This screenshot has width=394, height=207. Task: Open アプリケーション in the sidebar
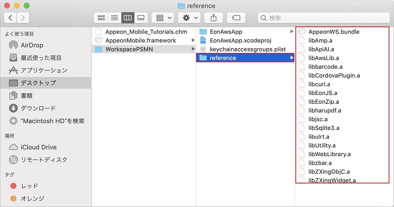coord(46,70)
